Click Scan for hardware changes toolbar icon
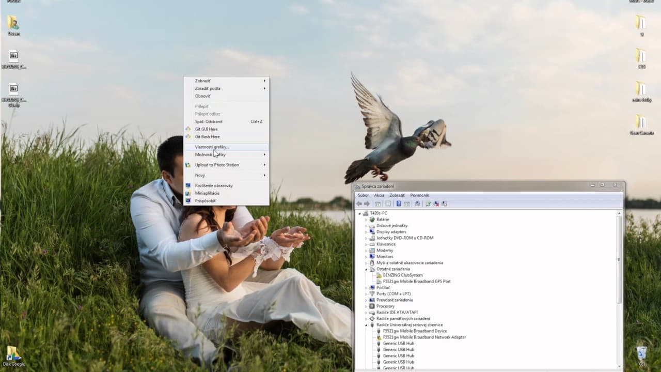 pyautogui.click(x=417, y=204)
